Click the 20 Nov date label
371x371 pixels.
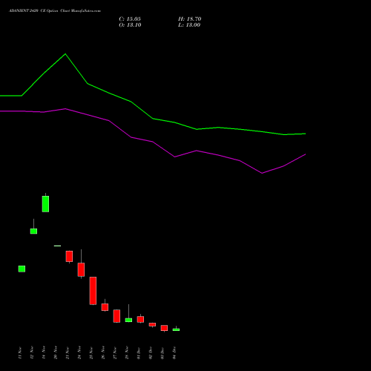click(x=56, y=353)
